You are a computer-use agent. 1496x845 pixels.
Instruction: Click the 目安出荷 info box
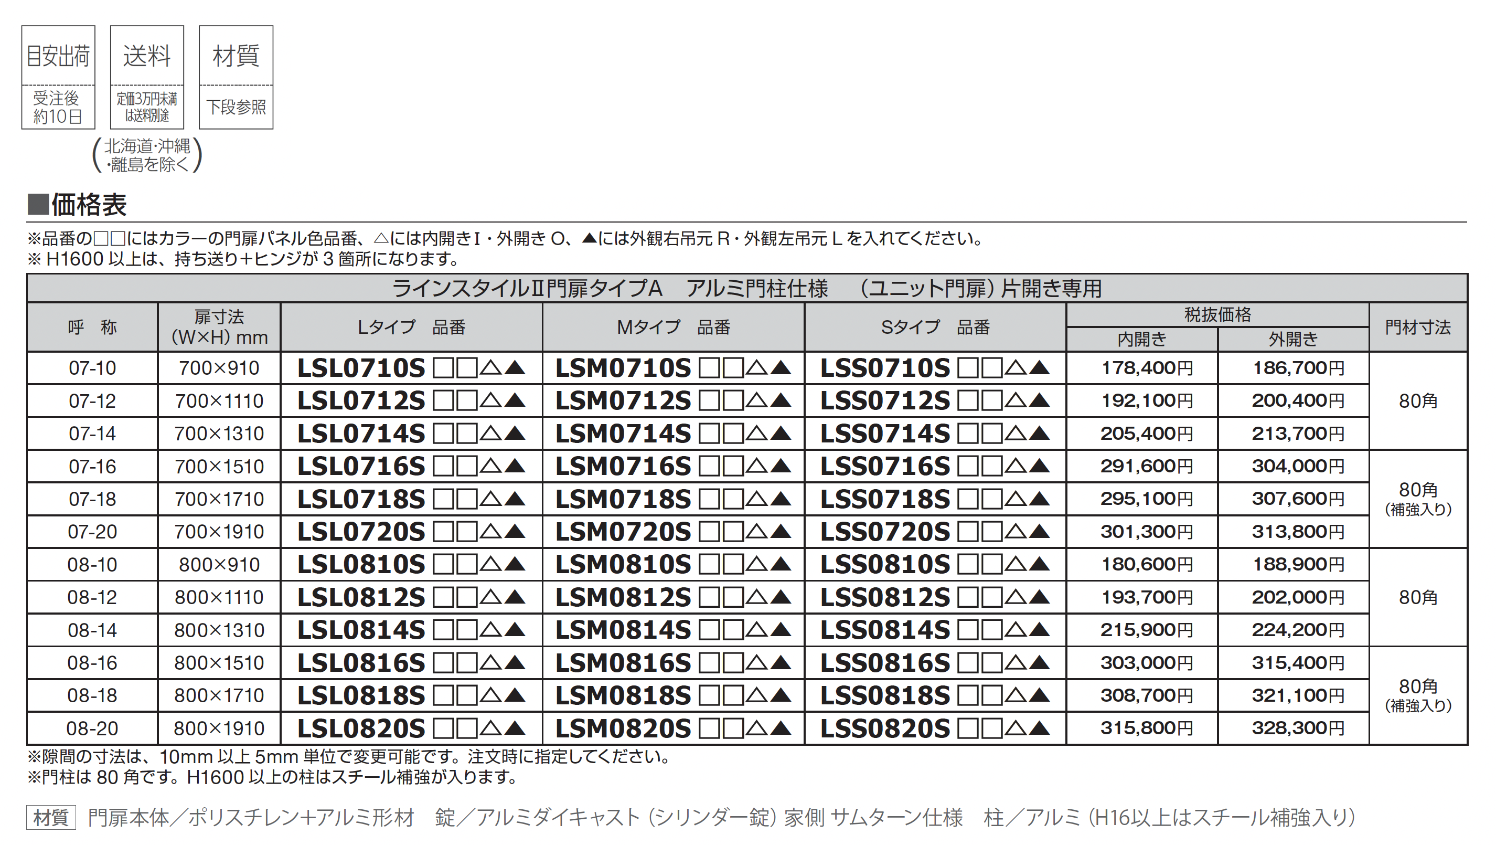[x=58, y=77]
